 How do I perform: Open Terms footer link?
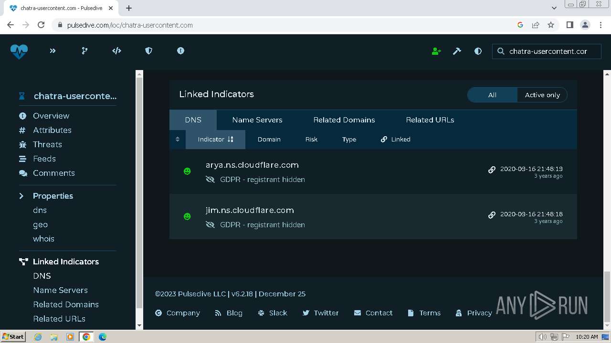(x=424, y=313)
